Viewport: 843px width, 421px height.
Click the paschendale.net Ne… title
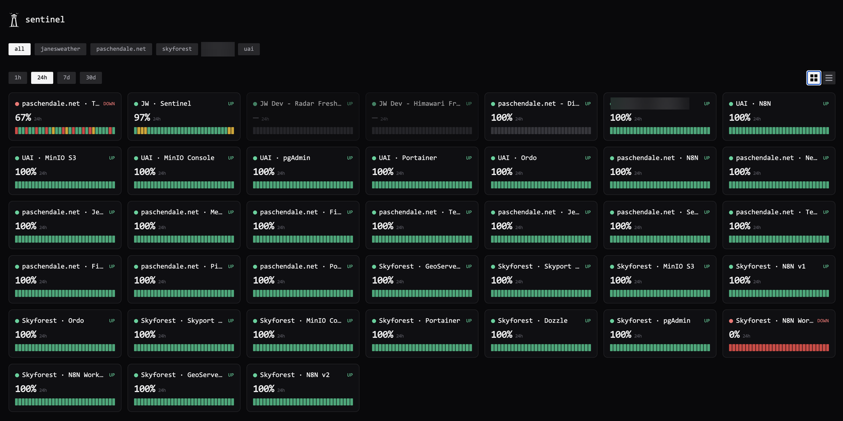(x=777, y=158)
